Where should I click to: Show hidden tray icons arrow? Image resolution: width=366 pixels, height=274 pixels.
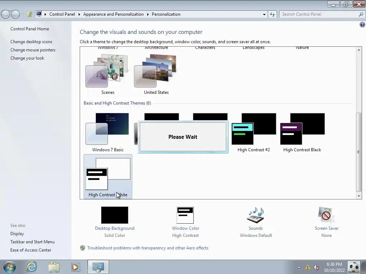tap(299, 267)
